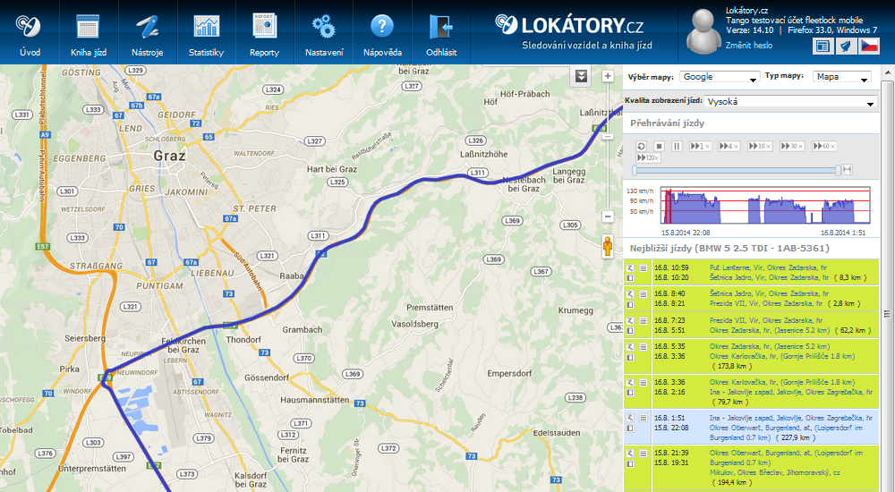
Task: Click the layout panel icon in the header
Action: pyautogui.click(x=823, y=47)
